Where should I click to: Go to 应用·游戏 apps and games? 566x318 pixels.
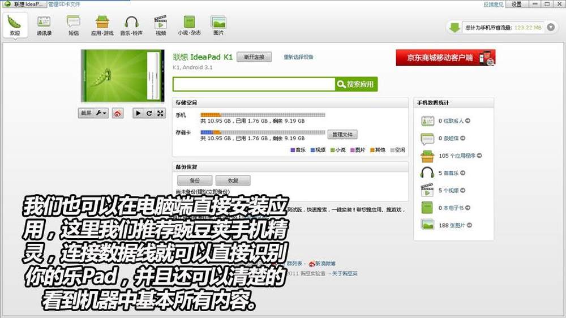click(102, 25)
